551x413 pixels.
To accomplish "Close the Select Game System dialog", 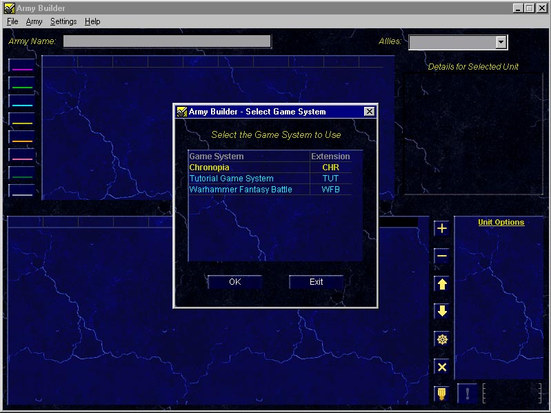I will tap(369, 112).
